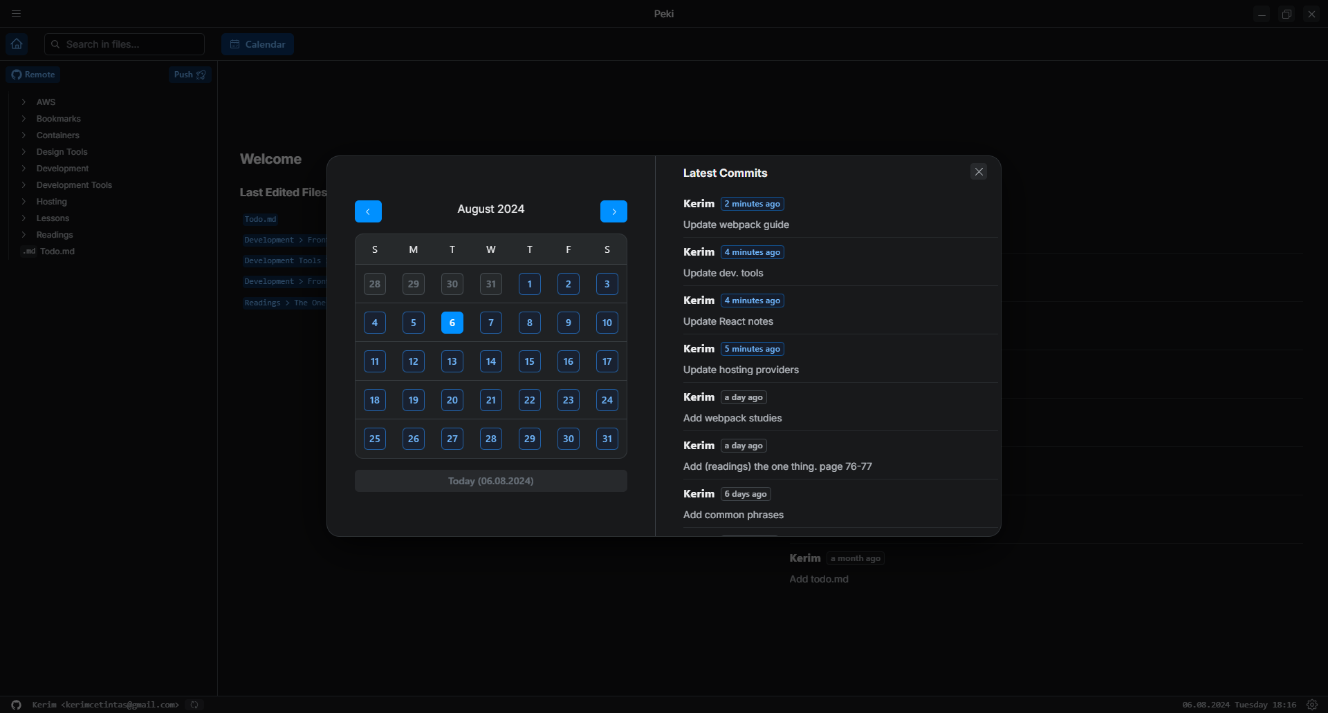
Task: Click the Update webpack guide commit
Action: pos(736,225)
